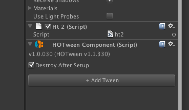Open help reference for the HOTween Component
Viewport: 189px width, 110px height.
tap(162, 44)
